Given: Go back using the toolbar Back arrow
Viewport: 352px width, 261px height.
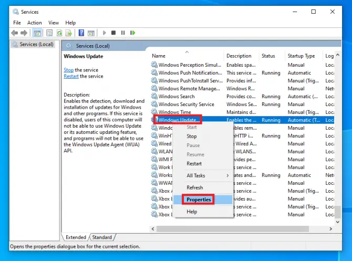Looking at the screenshot, I should click(x=14, y=33).
